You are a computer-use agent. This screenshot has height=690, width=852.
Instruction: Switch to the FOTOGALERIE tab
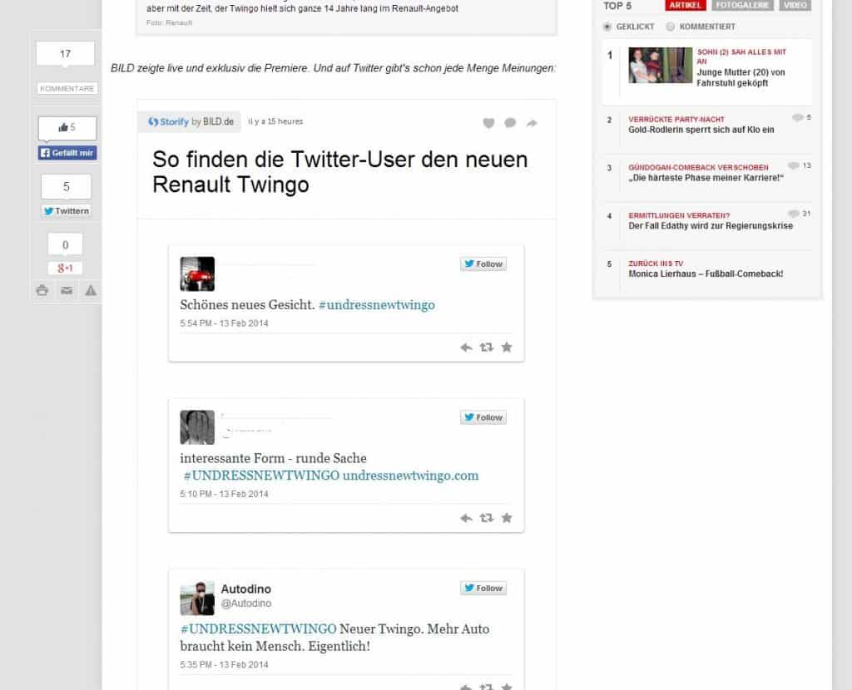point(743,5)
